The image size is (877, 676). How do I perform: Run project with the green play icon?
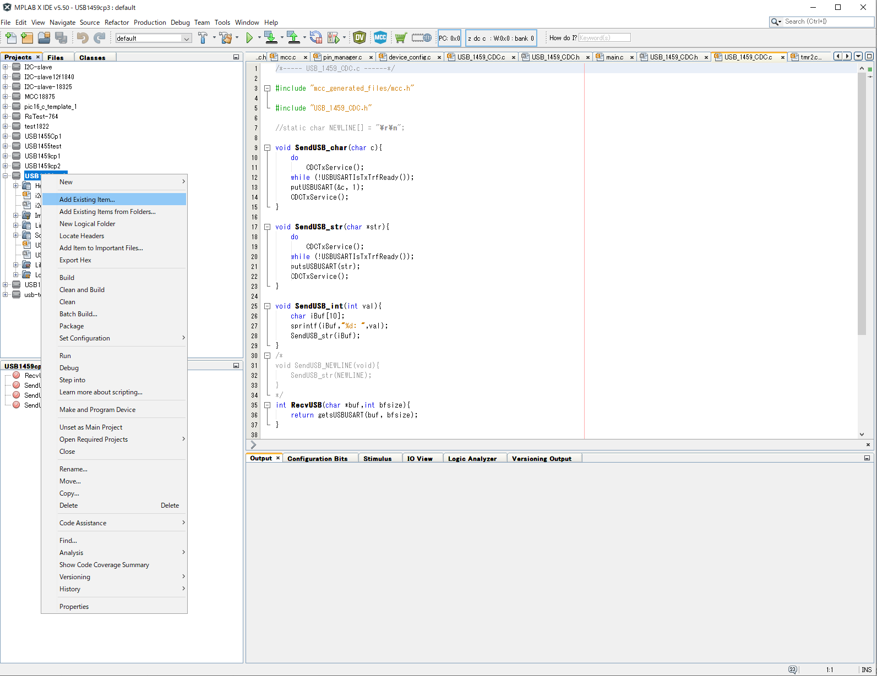[x=249, y=37]
